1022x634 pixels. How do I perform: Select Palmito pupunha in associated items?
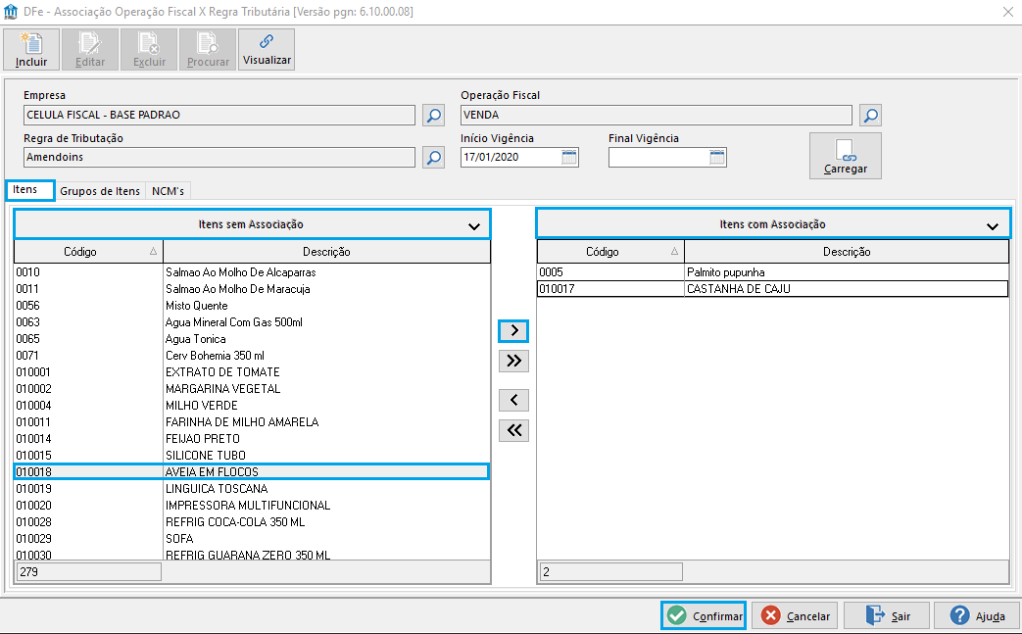pyautogui.click(x=773, y=272)
